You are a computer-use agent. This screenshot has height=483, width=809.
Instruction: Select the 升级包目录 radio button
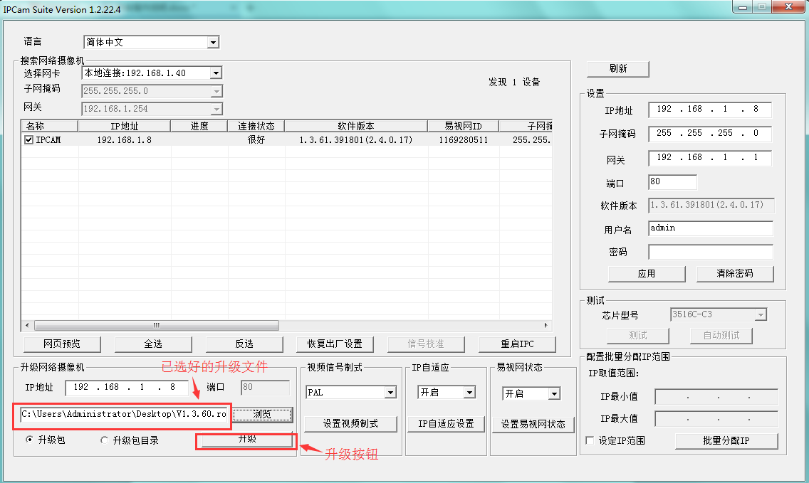click(x=105, y=440)
